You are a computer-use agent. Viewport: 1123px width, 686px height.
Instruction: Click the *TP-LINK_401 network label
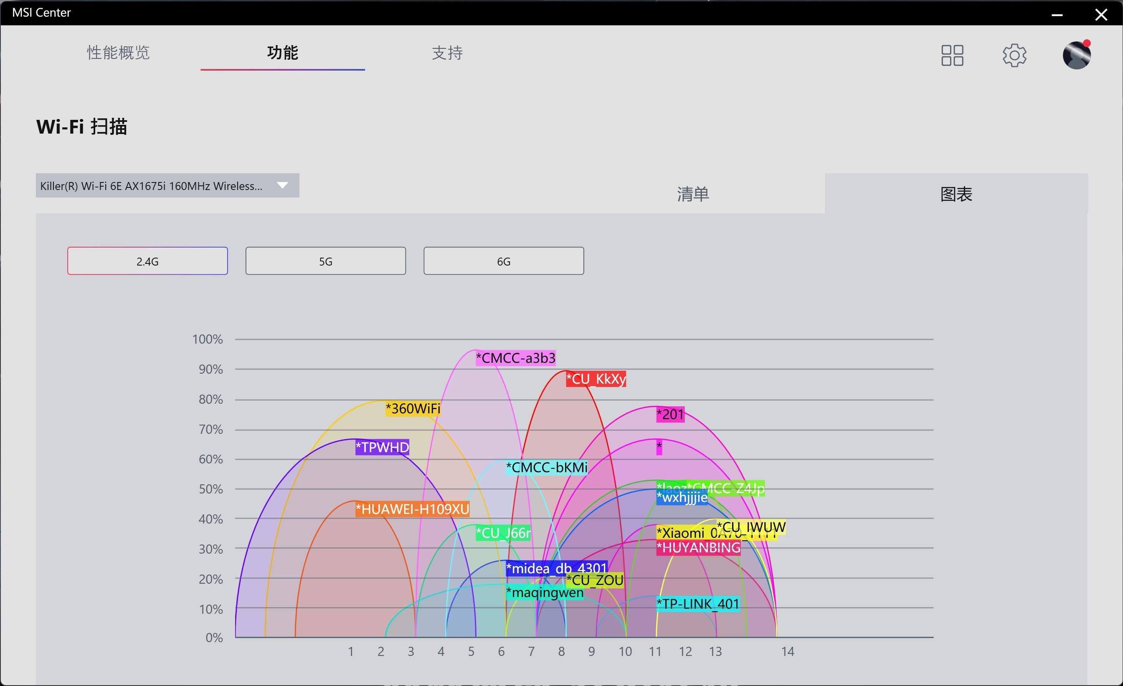click(697, 604)
